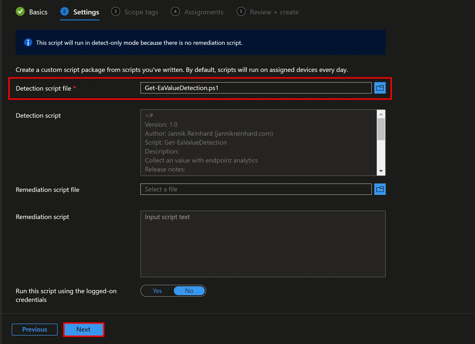
Task: Click the Remediation script file field
Action: click(x=256, y=189)
